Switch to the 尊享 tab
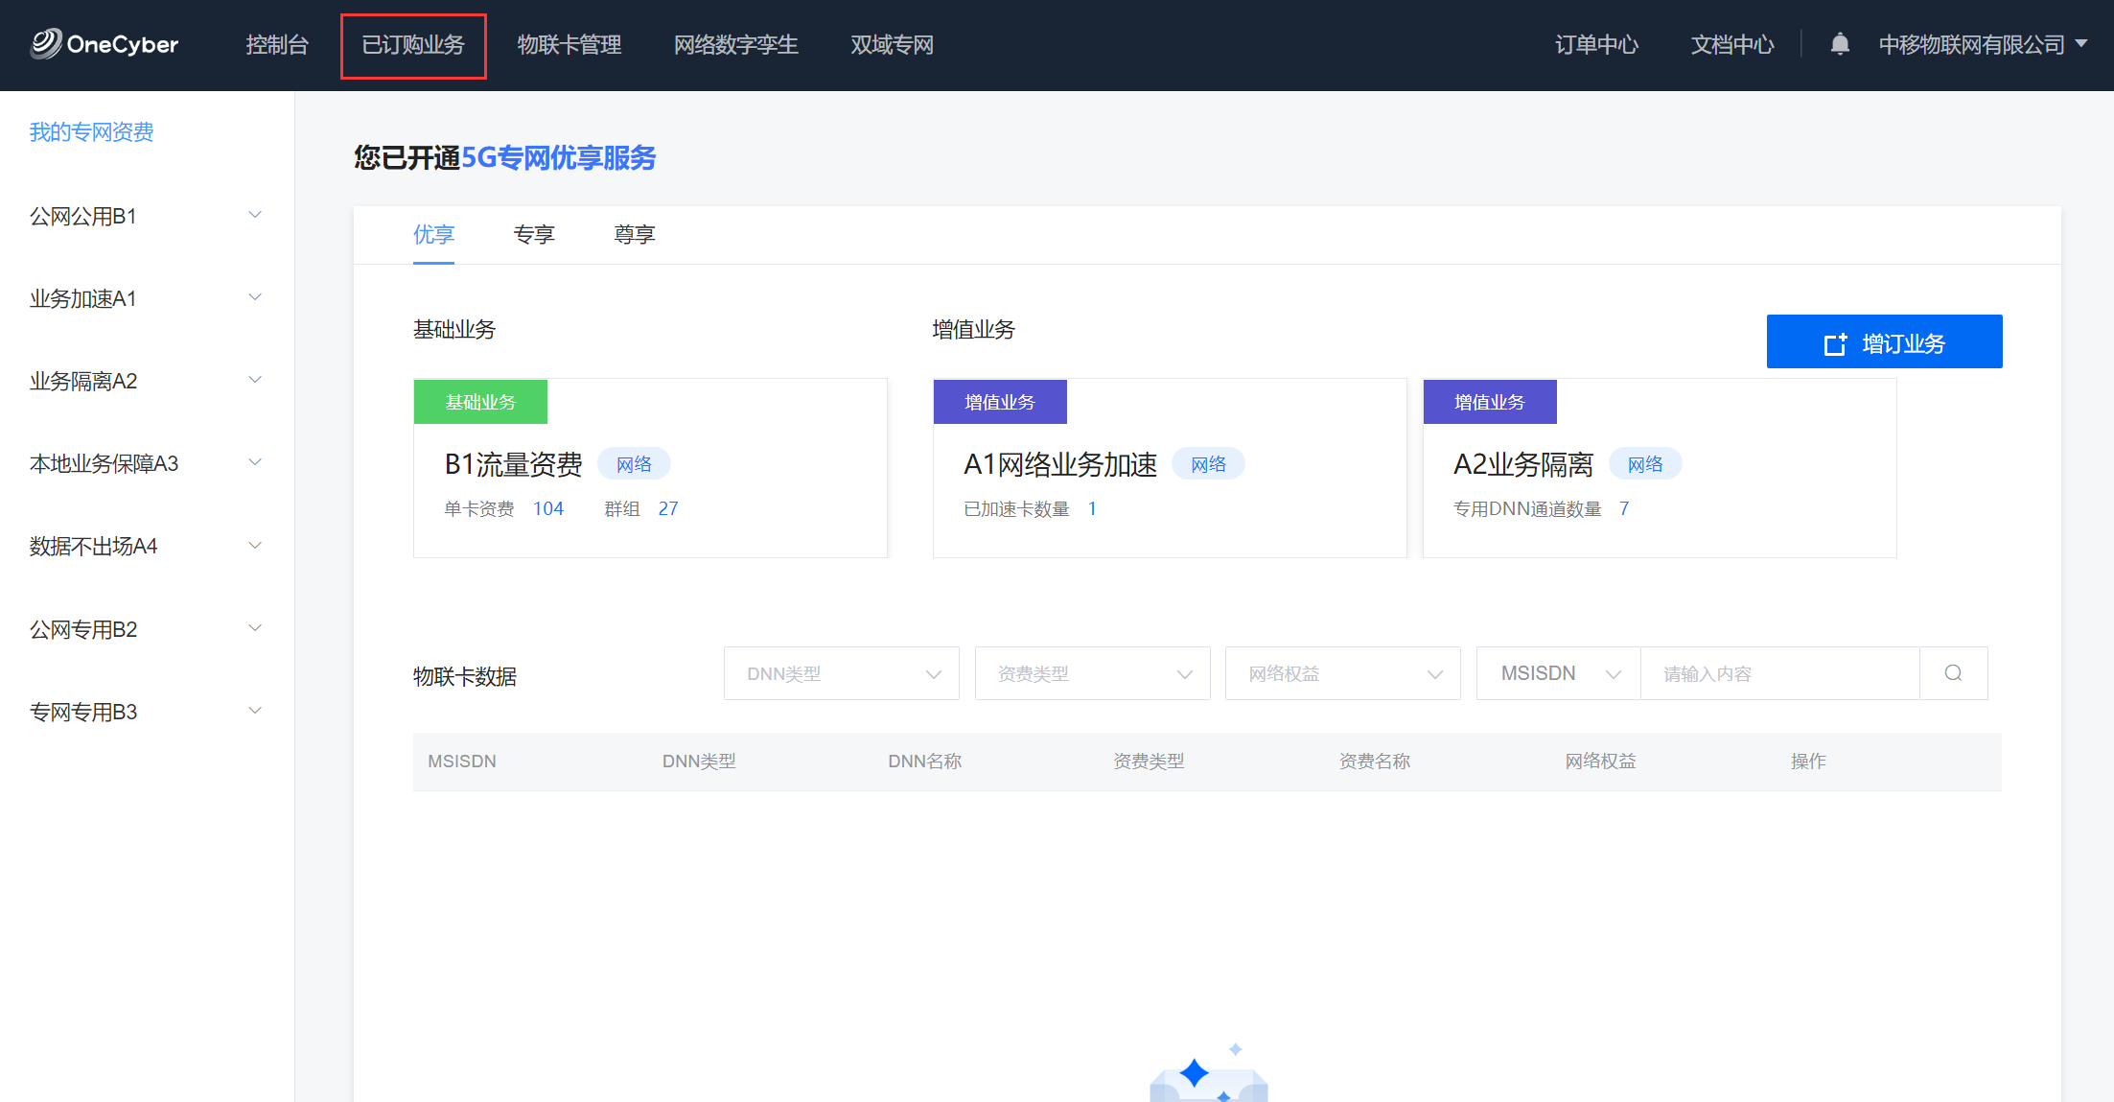Viewport: 2114px width, 1102px height. coord(634,235)
